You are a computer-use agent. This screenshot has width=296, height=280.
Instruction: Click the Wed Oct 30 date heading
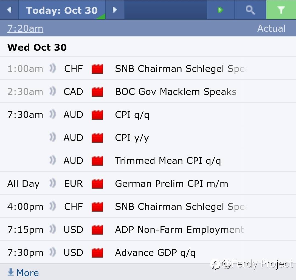coord(37,47)
